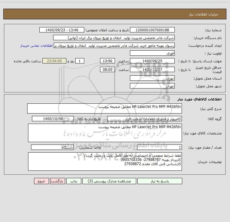
Task: Click the بازگشت back button
Action: pyautogui.click(x=57, y=181)
